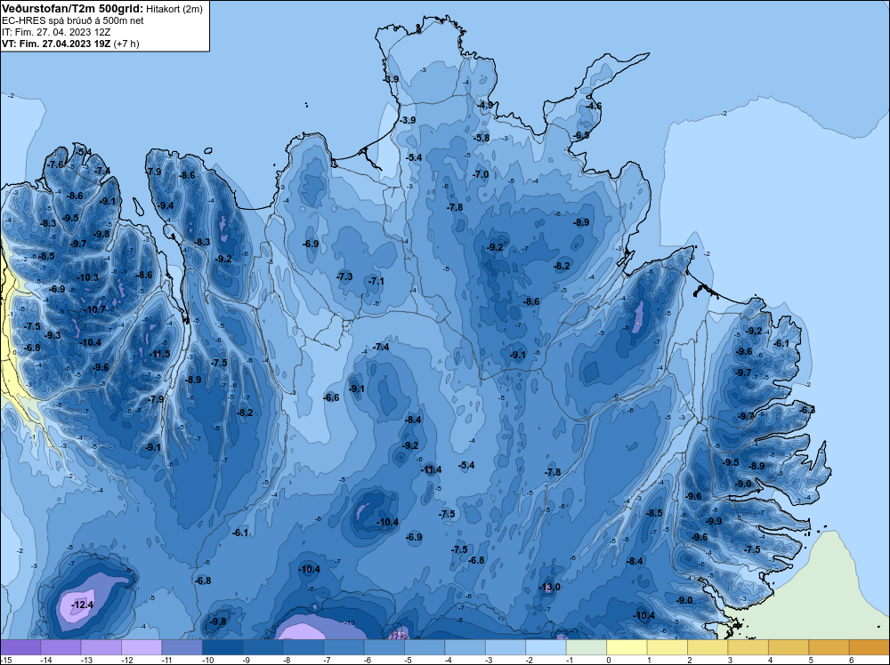Click the -13.0 temperature value on the map
890x665 pixels.
click(549, 587)
